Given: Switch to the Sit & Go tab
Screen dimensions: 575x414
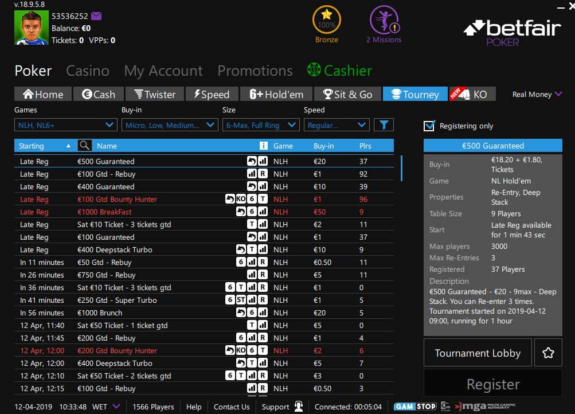Looking at the screenshot, I should pyautogui.click(x=347, y=94).
